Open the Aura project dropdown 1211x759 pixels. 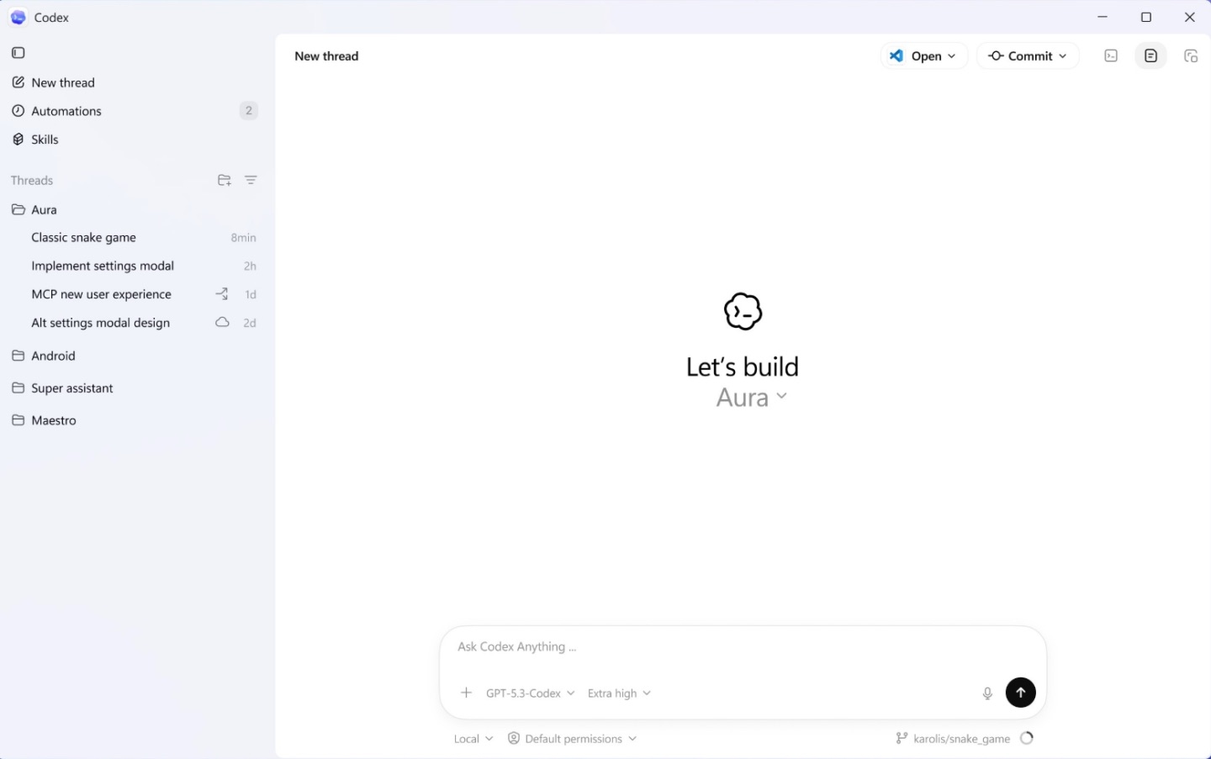click(751, 397)
